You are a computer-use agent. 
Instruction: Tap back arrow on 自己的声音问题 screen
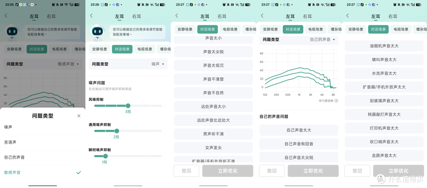pos(262,16)
